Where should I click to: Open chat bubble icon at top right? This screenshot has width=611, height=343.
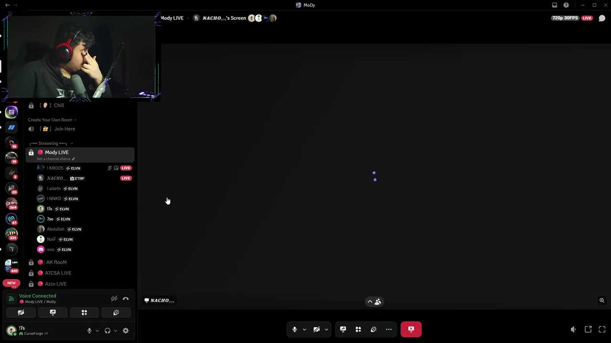pyautogui.click(x=602, y=18)
